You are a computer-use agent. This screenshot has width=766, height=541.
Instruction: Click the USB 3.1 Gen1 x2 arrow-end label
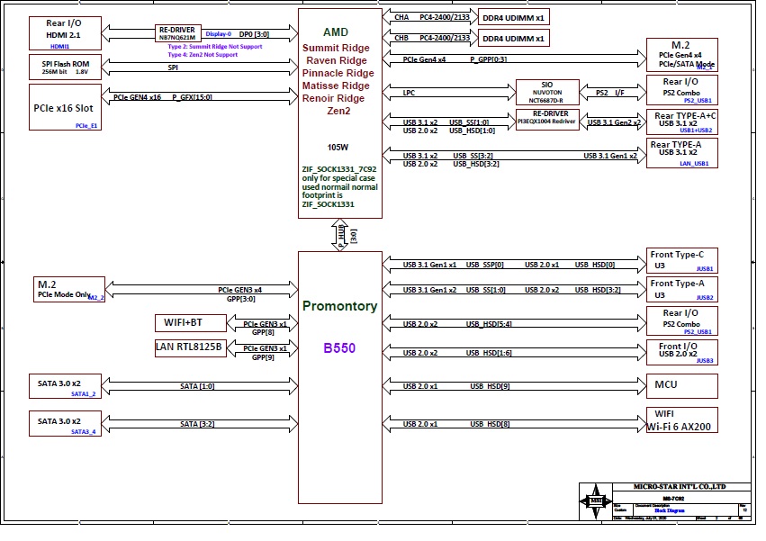(610, 156)
